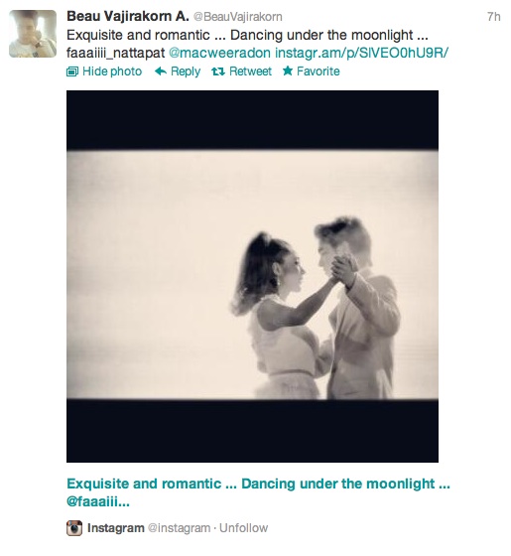Click the Reply arrow icon

pyautogui.click(x=161, y=71)
